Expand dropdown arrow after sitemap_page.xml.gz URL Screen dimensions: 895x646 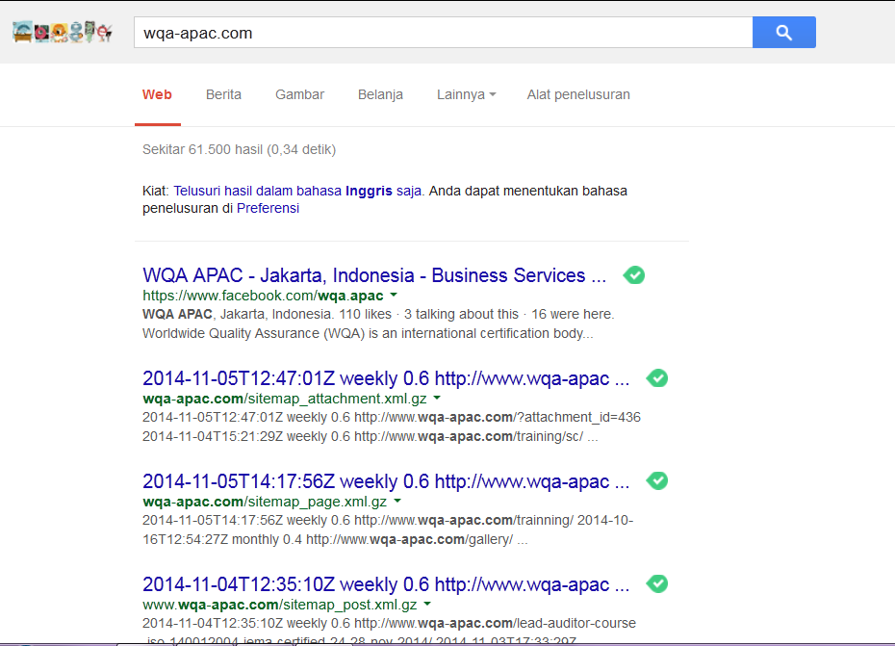[x=397, y=501]
